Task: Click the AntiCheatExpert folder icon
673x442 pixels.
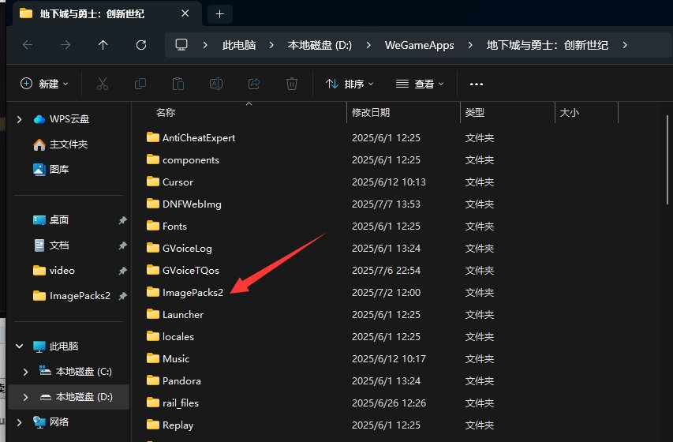Action: [153, 137]
